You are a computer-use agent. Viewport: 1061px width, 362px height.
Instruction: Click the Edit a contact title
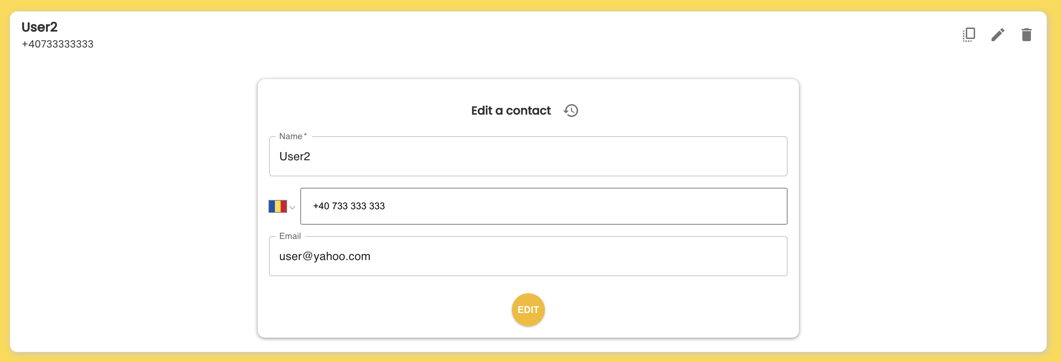click(511, 110)
